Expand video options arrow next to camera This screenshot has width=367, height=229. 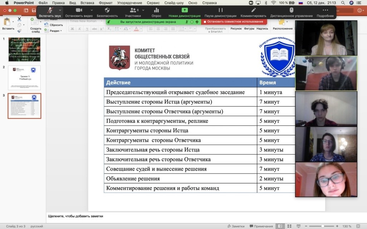coord(92,10)
